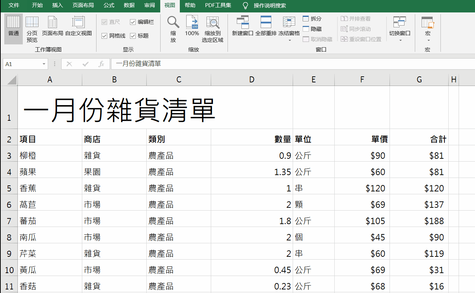Select cell 果園 in row 4
The image size is (475, 293).
114,170
